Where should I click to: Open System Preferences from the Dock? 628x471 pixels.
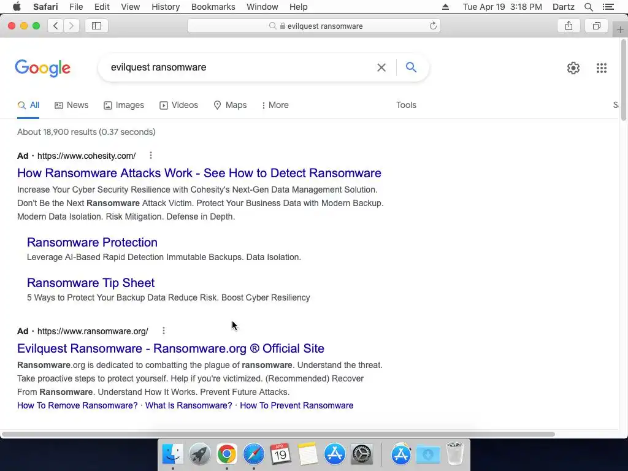pyautogui.click(x=362, y=454)
